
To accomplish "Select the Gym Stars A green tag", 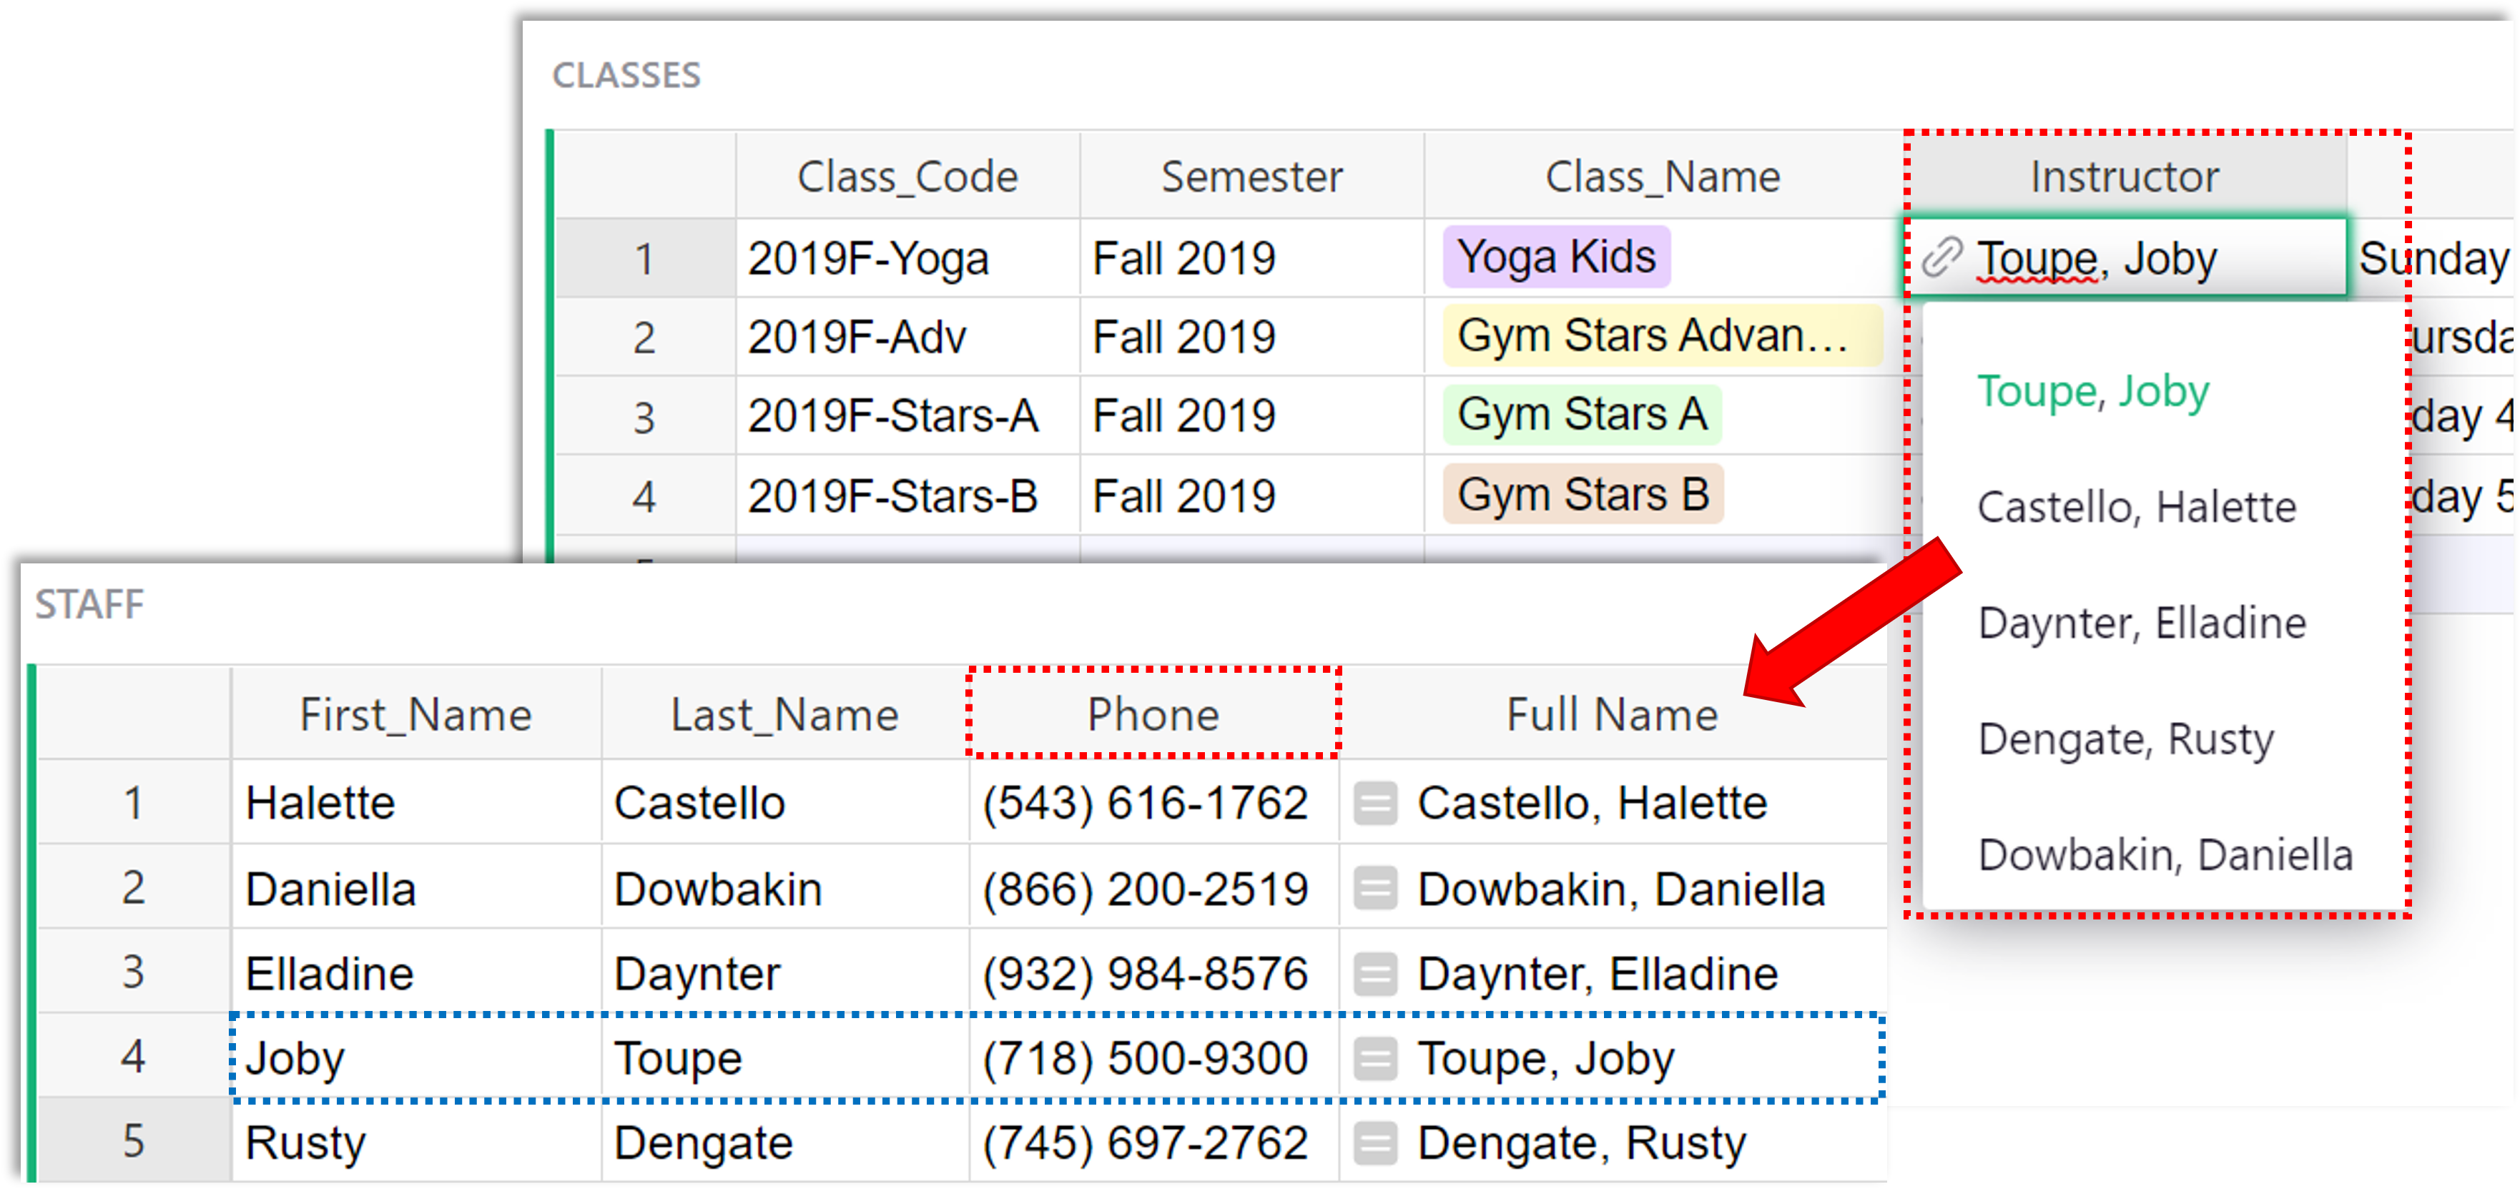I will 1581,415.
